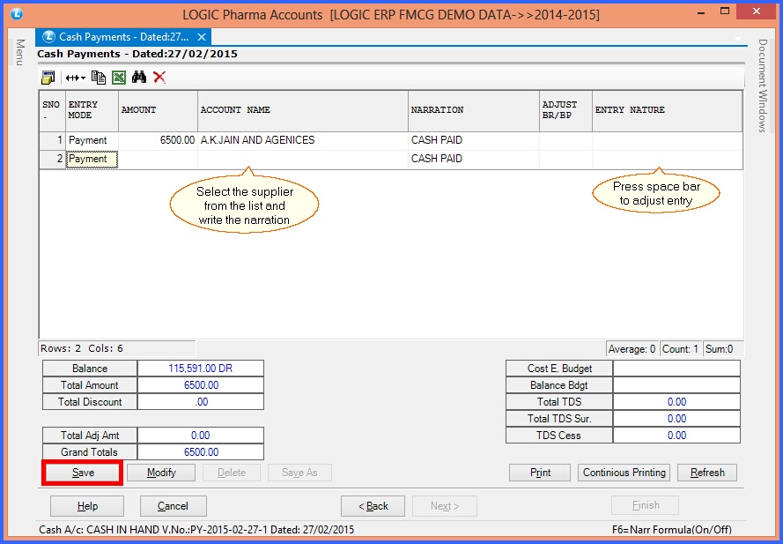Image resolution: width=783 pixels, height=544 pixels.
Task: Maximize the LOGIC Pharma Accounts window
Action: coord(725,11)
